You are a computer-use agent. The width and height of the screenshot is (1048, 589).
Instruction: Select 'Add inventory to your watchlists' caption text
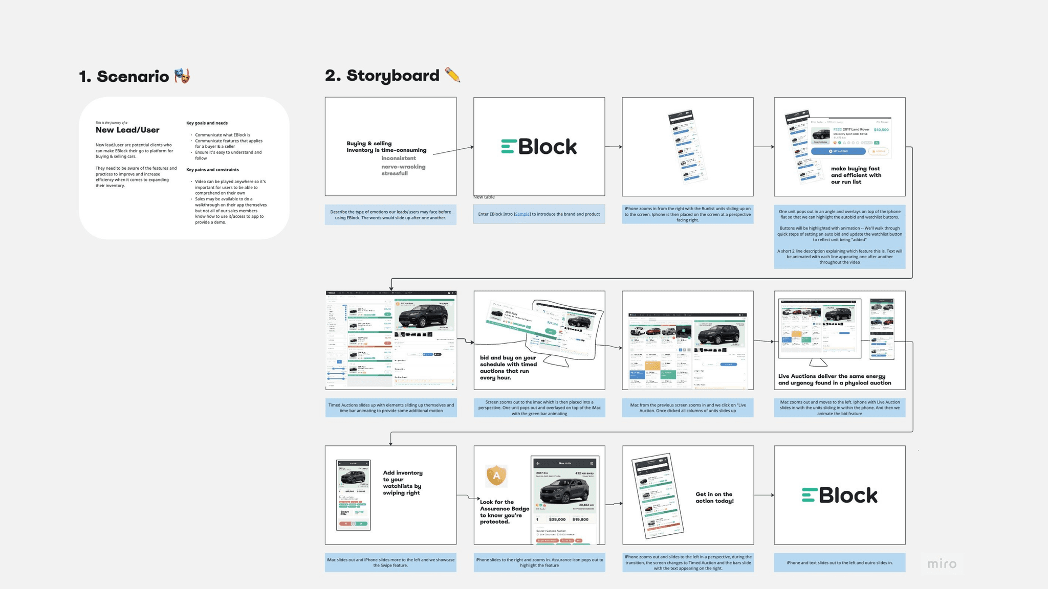[x=402, y=483]
